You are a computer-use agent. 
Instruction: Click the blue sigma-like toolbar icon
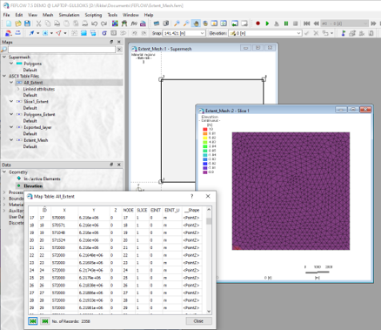[104, 33]
